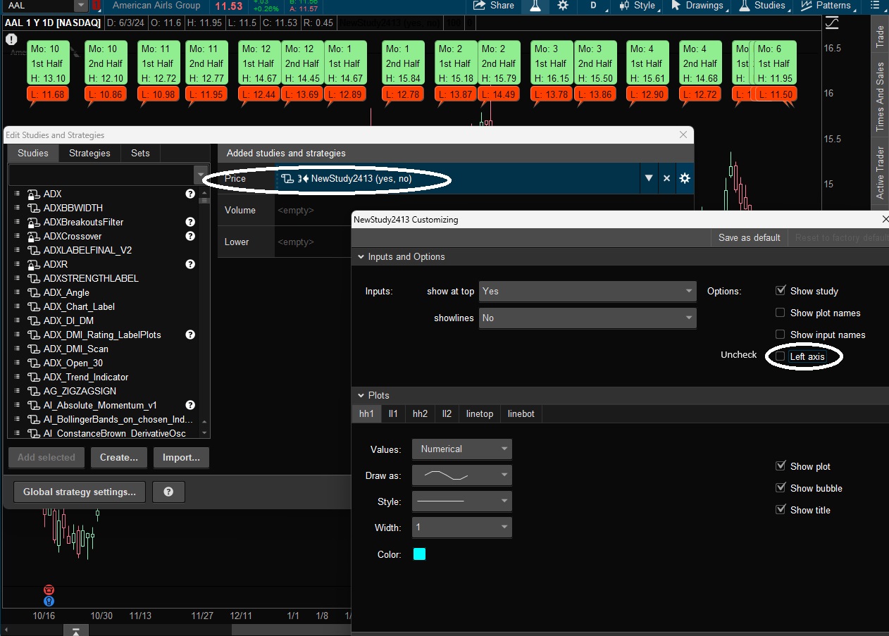Open Global strategy settings
The width and height of the screenshot is (889, 636).
pyautogui.click(x=80, y=492)
